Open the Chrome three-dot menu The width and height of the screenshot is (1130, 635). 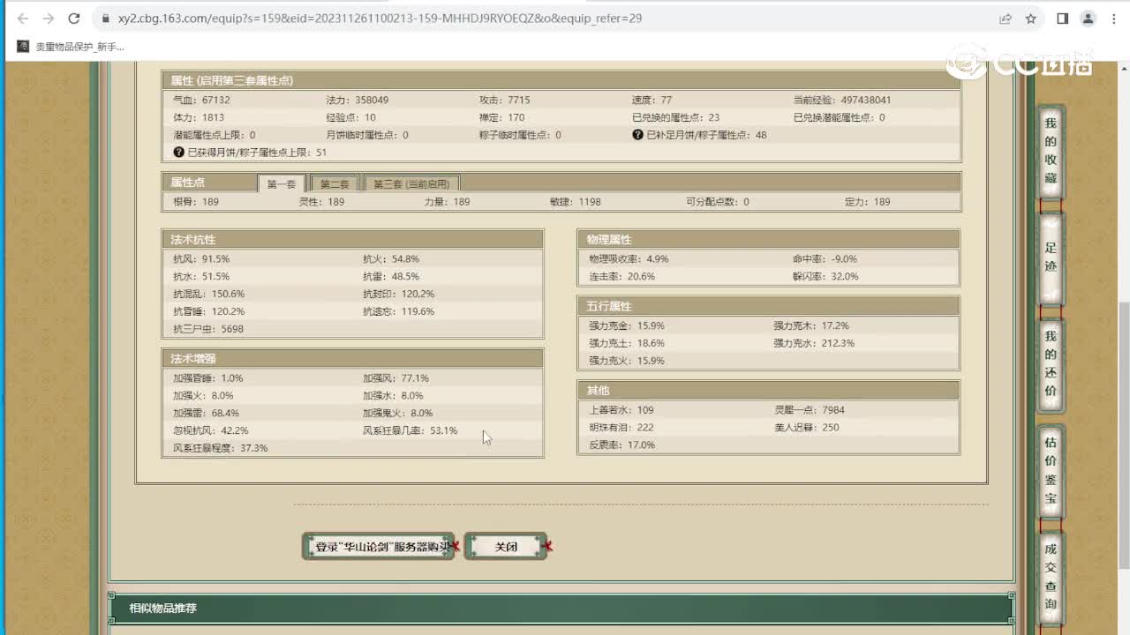1112,19
